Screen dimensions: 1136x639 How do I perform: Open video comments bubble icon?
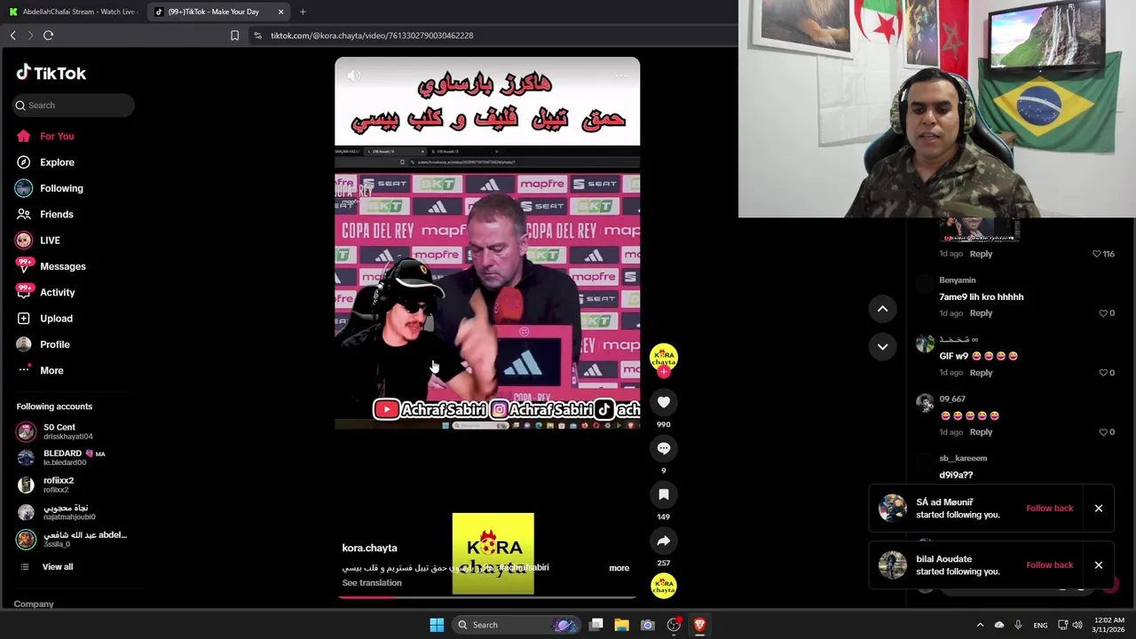pyautogui.click(x=663, y=448)
